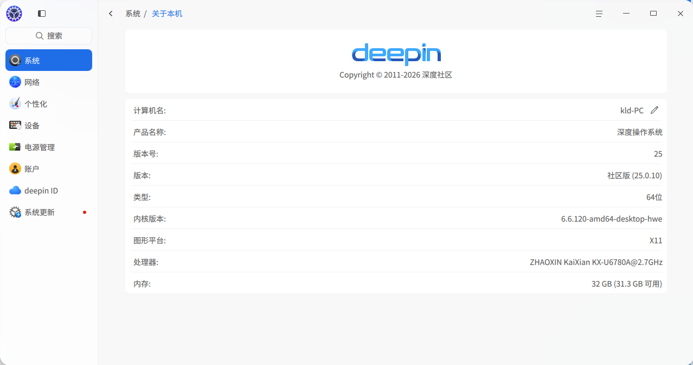The width and height of the screenshot is (693, 365).
Task: Go back using the arrow icon
Action: pyautogui.click(x=111, y=14)
